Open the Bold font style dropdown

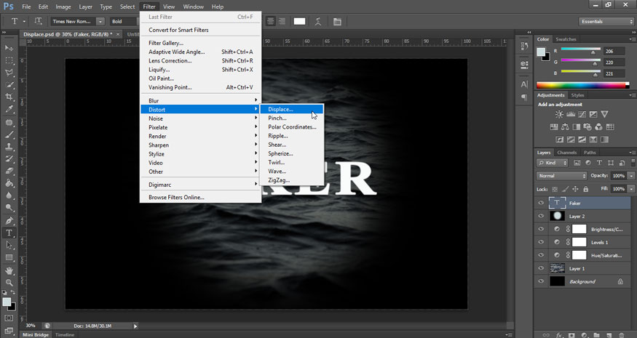click(123, 22)
